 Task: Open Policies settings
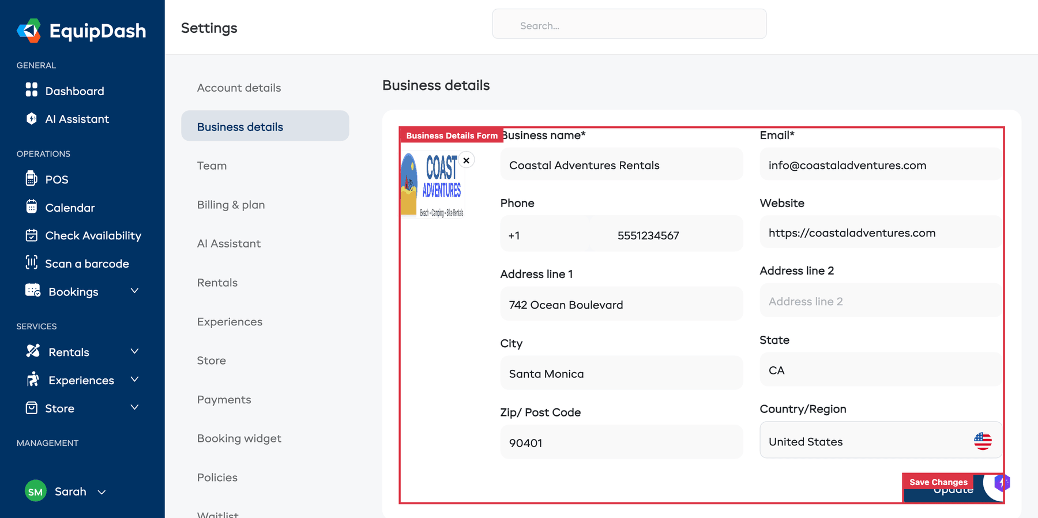[x=217, y=478]
